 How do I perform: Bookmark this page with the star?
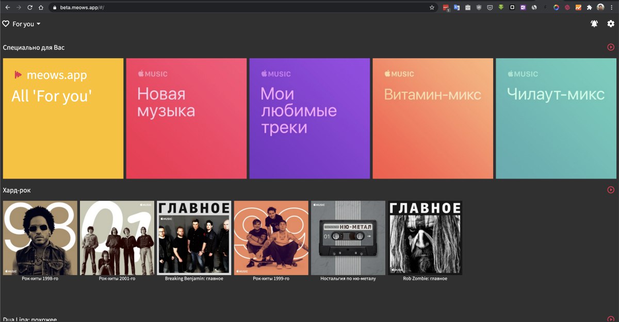coord(432,8)
